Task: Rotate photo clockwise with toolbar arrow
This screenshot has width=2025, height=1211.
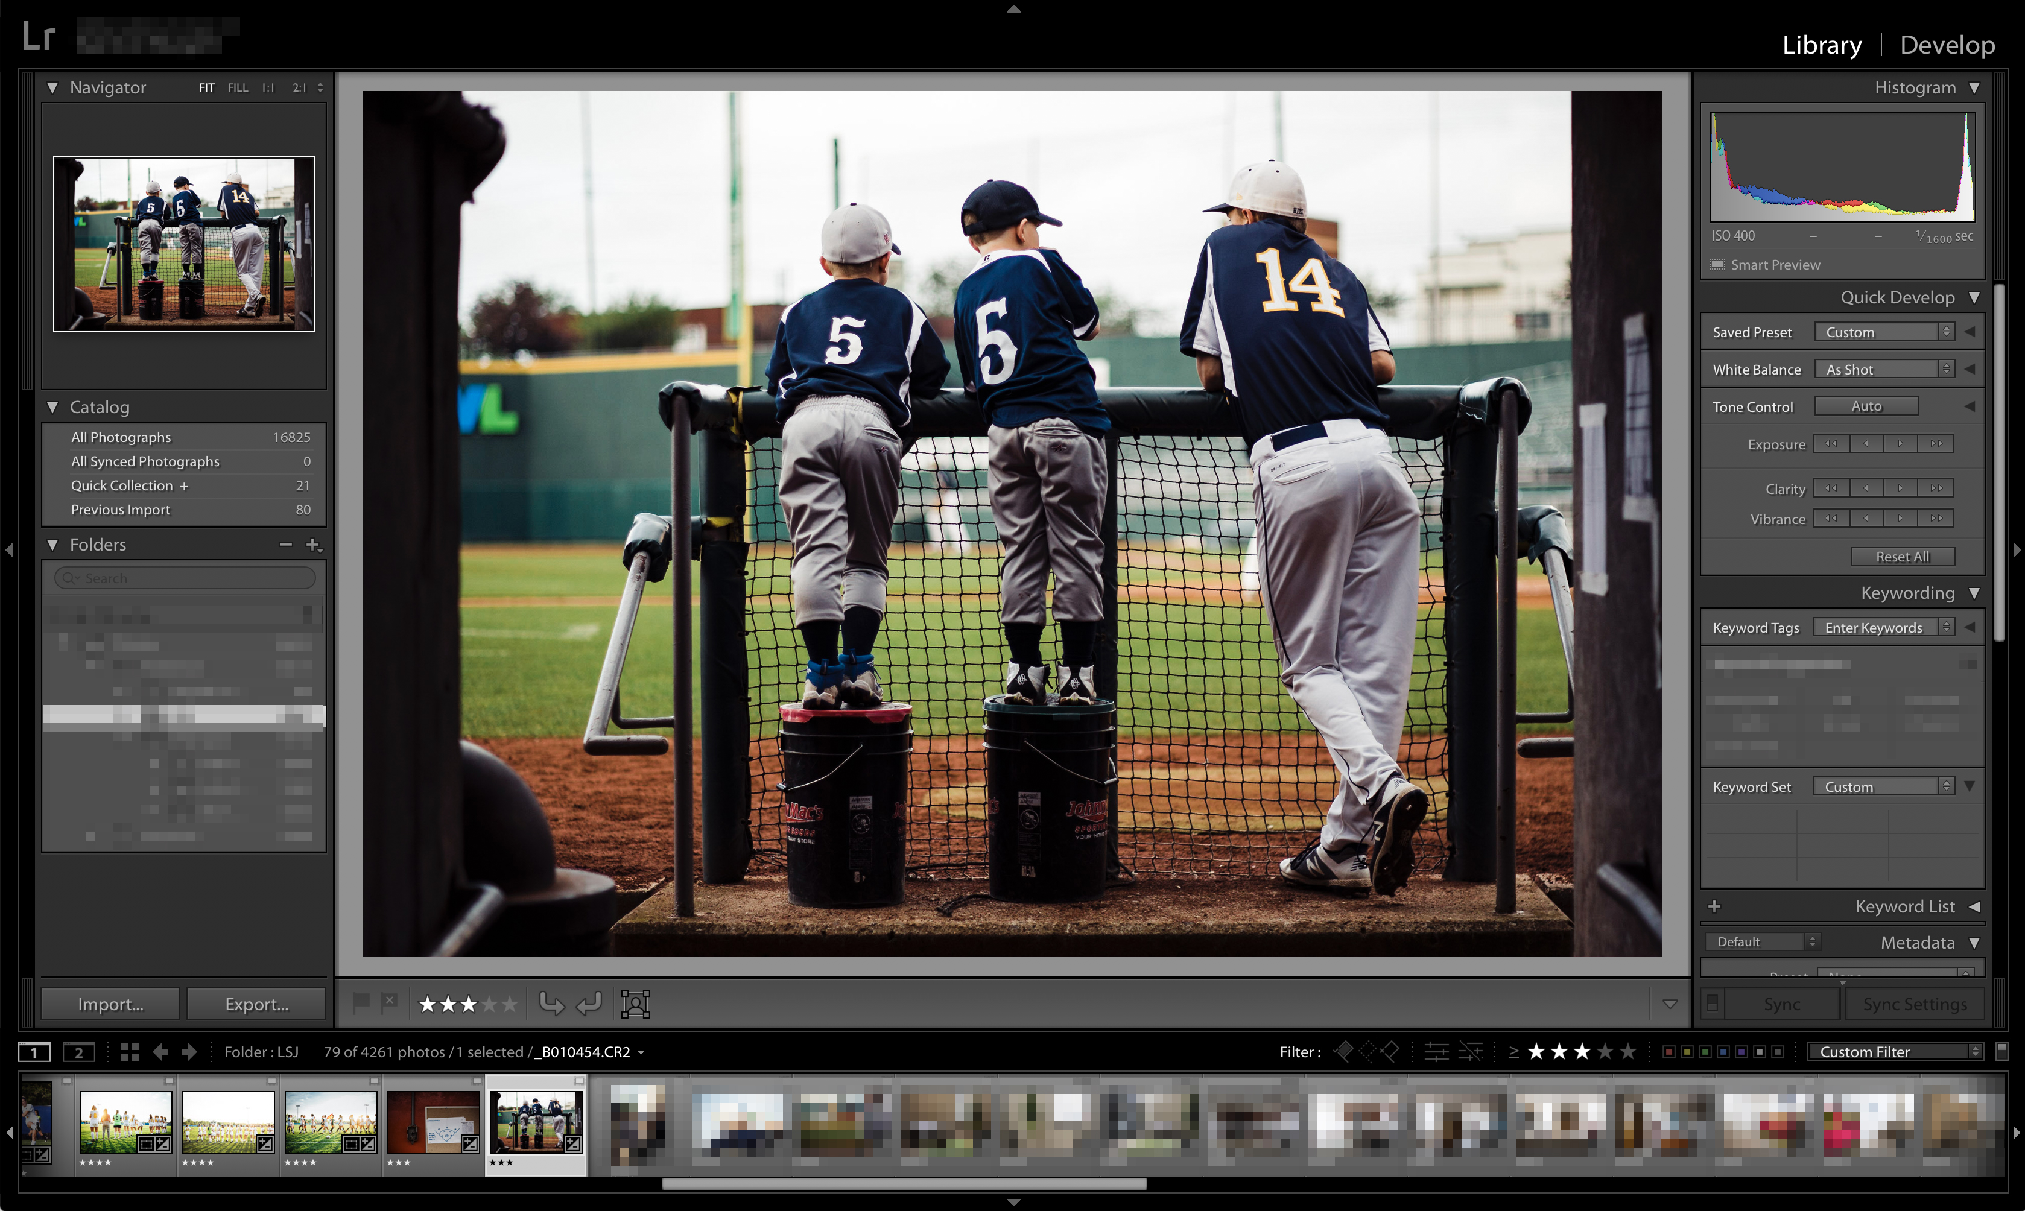Action: click(589, 1004)
